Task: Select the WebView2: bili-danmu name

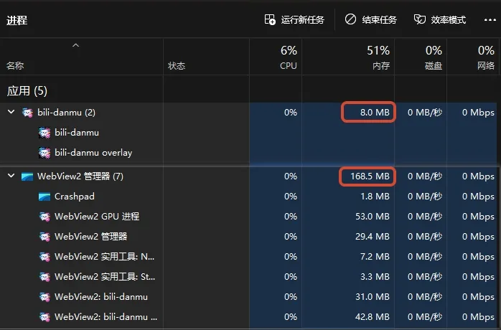Action: tap(101, 297)
